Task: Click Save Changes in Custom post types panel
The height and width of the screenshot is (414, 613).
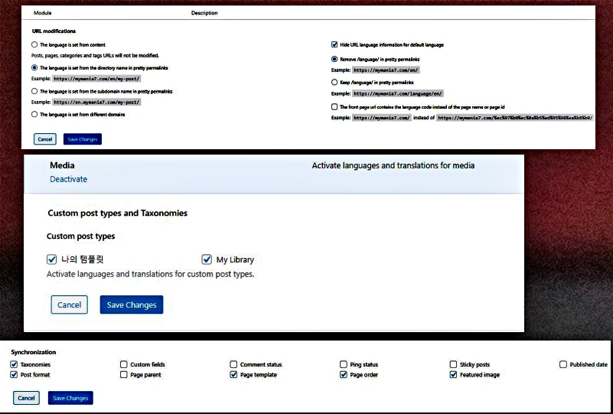Action: click(x=132, y=305)
